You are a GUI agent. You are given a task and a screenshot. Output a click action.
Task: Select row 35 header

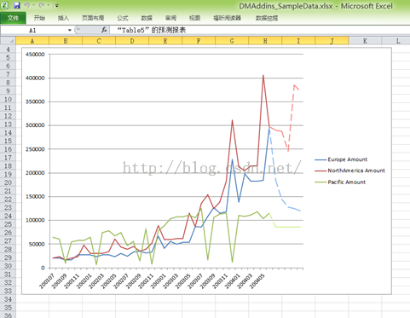click(x=8, y=308)
